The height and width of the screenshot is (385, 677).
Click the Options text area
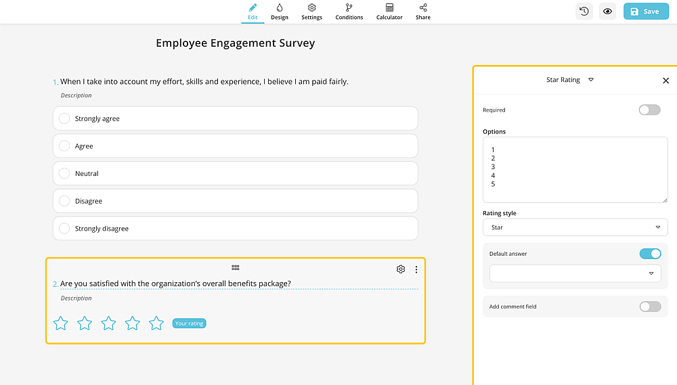575,170
